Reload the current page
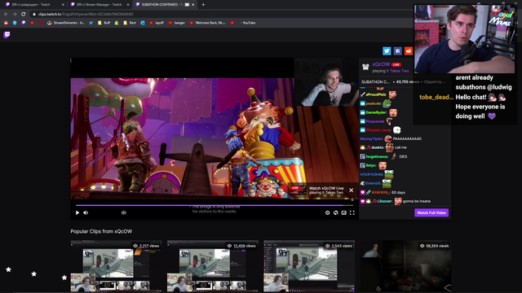The height and width of the screenshot is (293, 522). 23,14
